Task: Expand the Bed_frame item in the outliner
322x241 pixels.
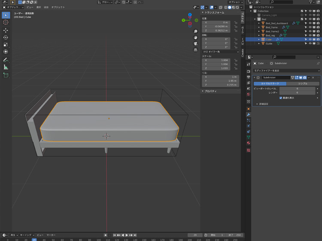Action: click(x=259, y=27)
